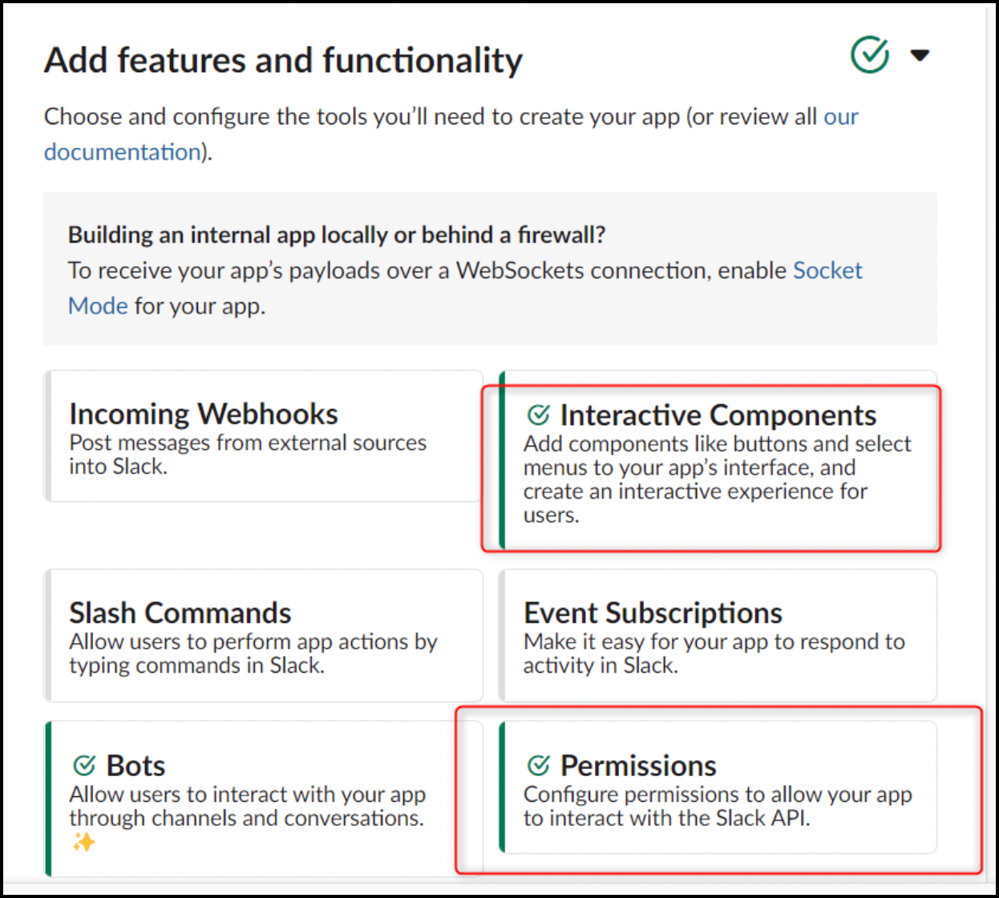Click 'Make it easy for your app' description
Viewport: 999px width, 898px height.
coord(714,641)
